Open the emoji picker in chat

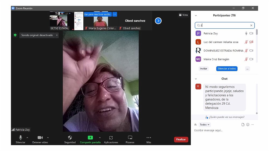(x=248, y=125)
